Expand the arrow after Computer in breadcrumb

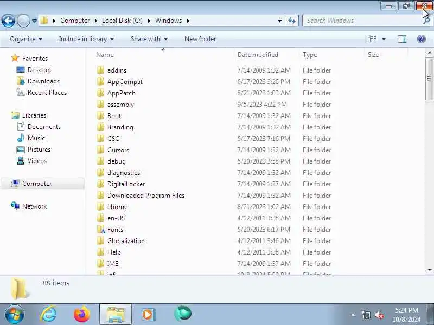[x=96, y=21]
